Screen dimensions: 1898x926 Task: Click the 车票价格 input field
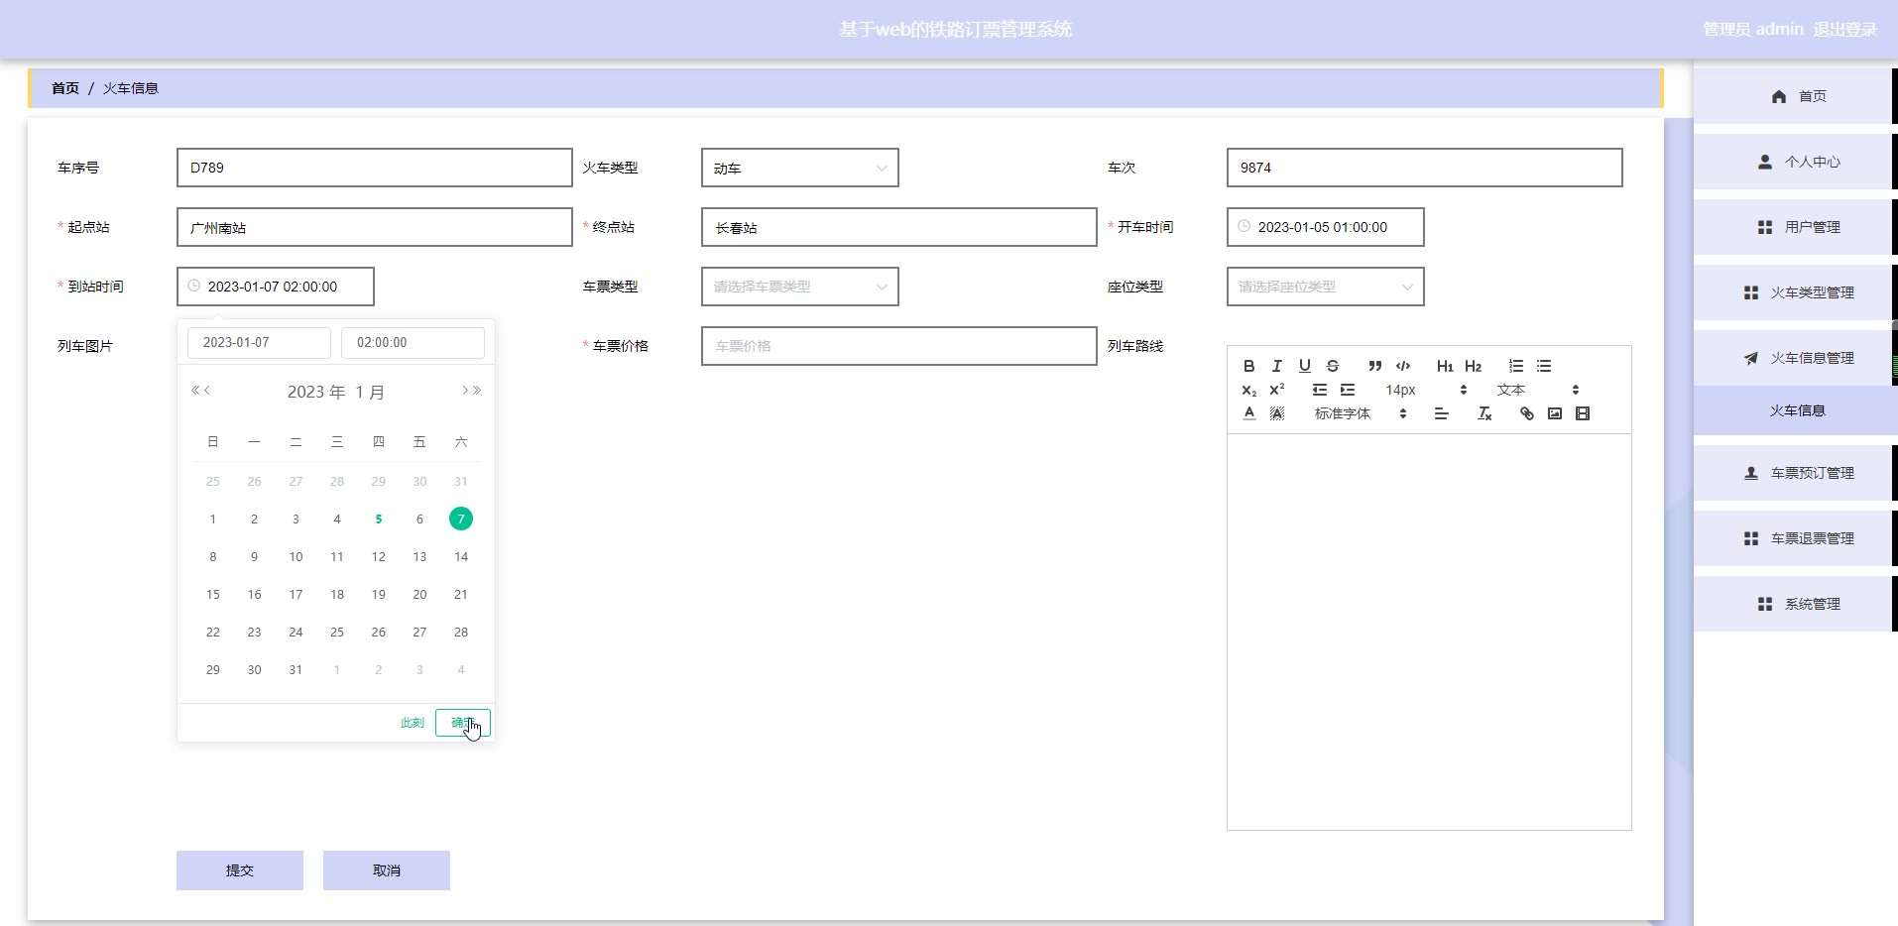click(x=899, y=346)
